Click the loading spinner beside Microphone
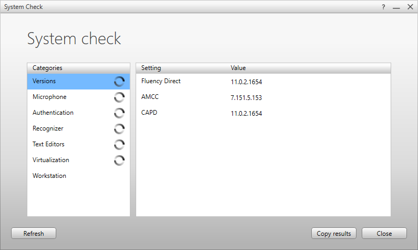The image size is (418, 250). [119, 97]
